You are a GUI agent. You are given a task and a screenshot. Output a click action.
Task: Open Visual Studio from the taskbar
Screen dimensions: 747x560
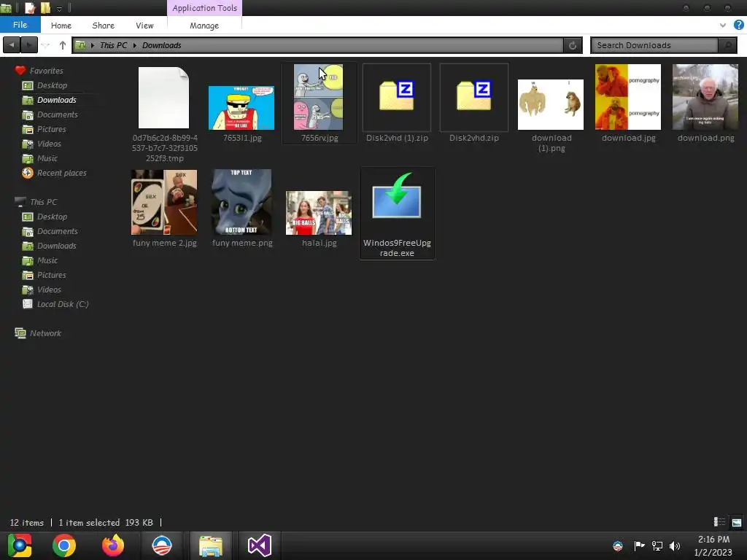[260, 545]
